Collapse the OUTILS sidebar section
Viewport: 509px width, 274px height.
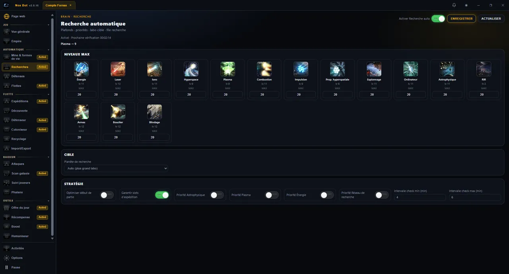49,201
